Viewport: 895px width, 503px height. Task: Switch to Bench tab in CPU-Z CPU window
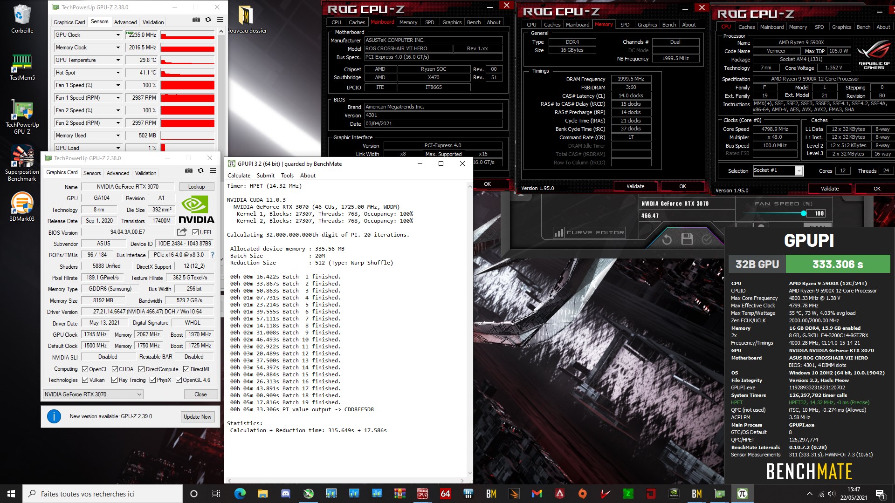pos(863,27)
